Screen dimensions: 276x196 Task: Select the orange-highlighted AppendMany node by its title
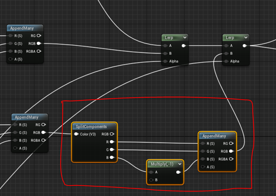tap(214, 136)
